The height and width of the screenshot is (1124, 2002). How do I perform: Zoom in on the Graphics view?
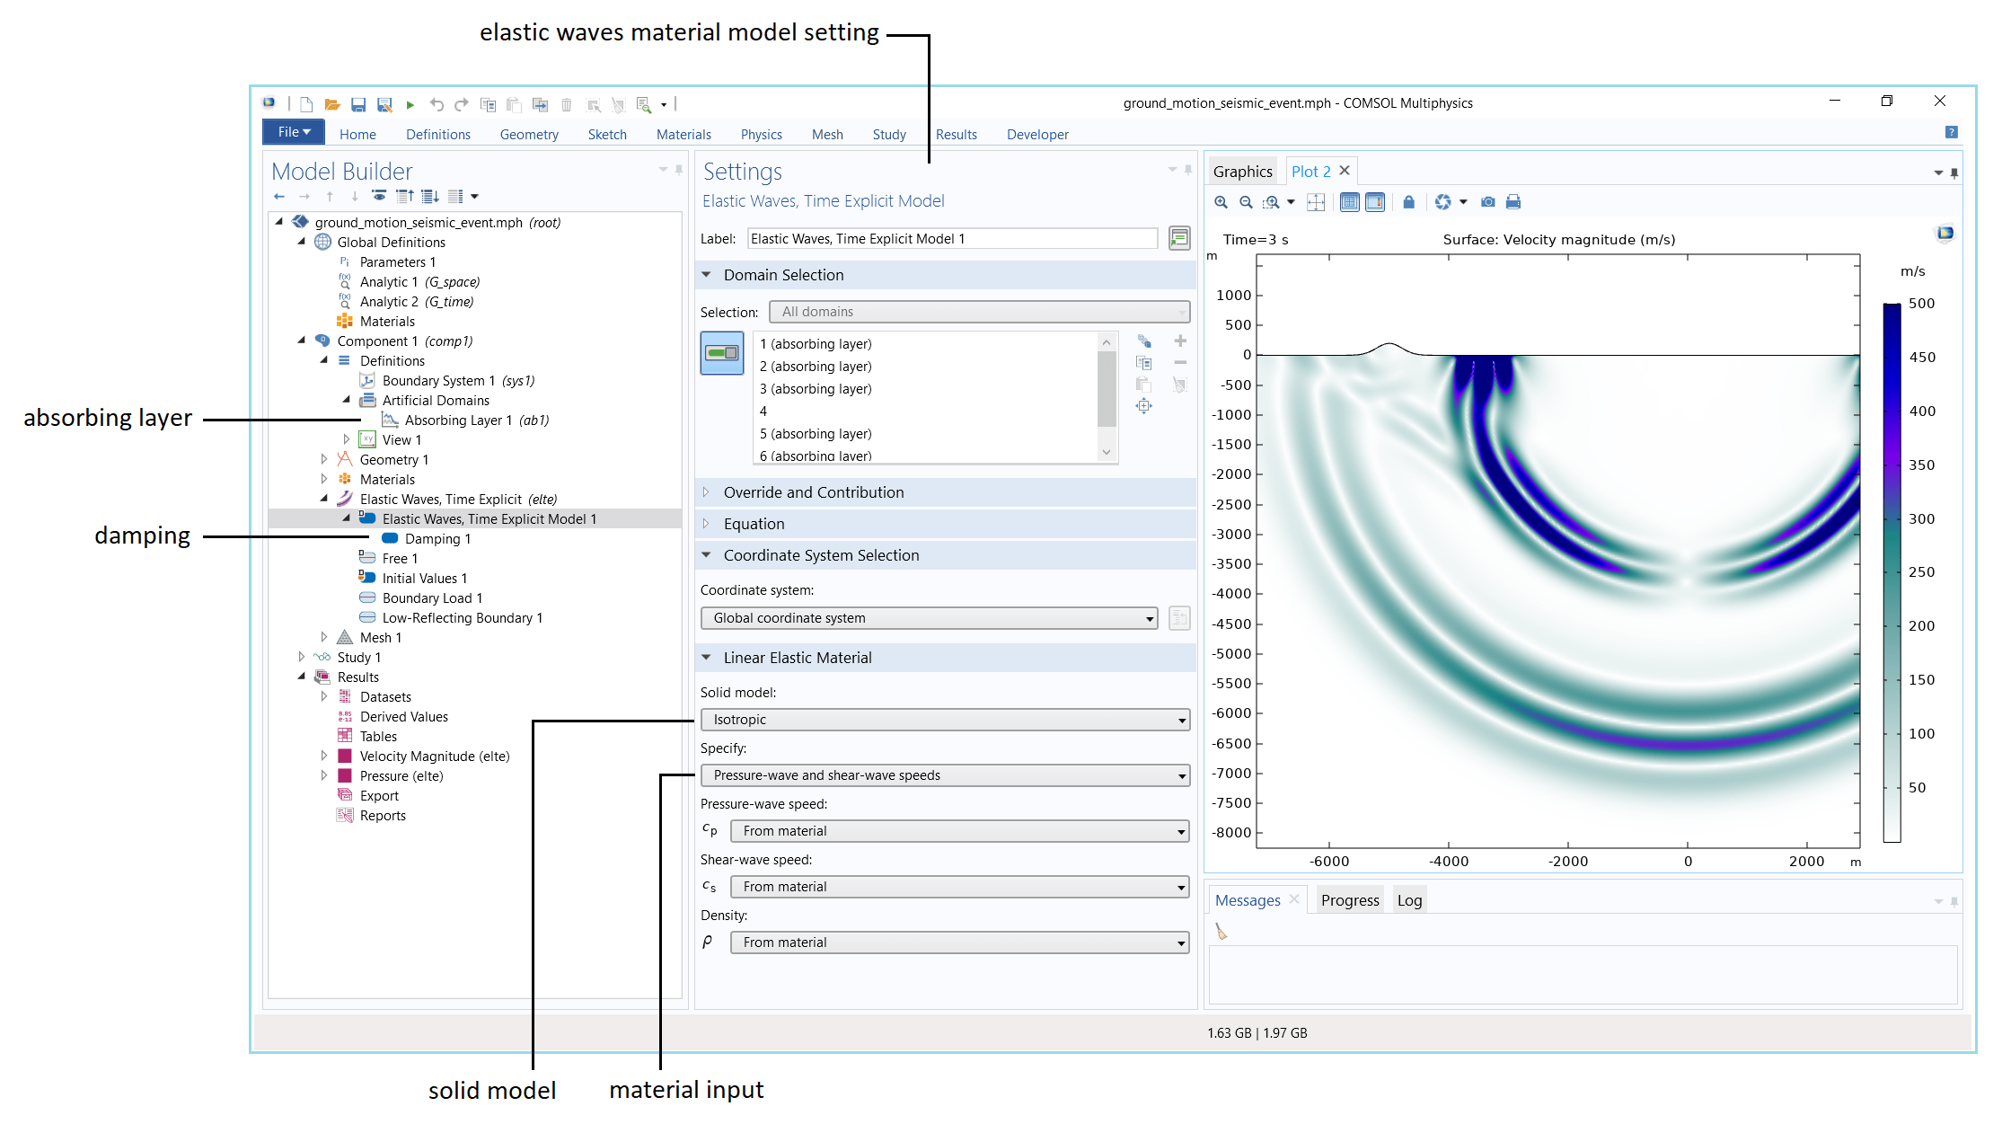[x=1221, y=202]
